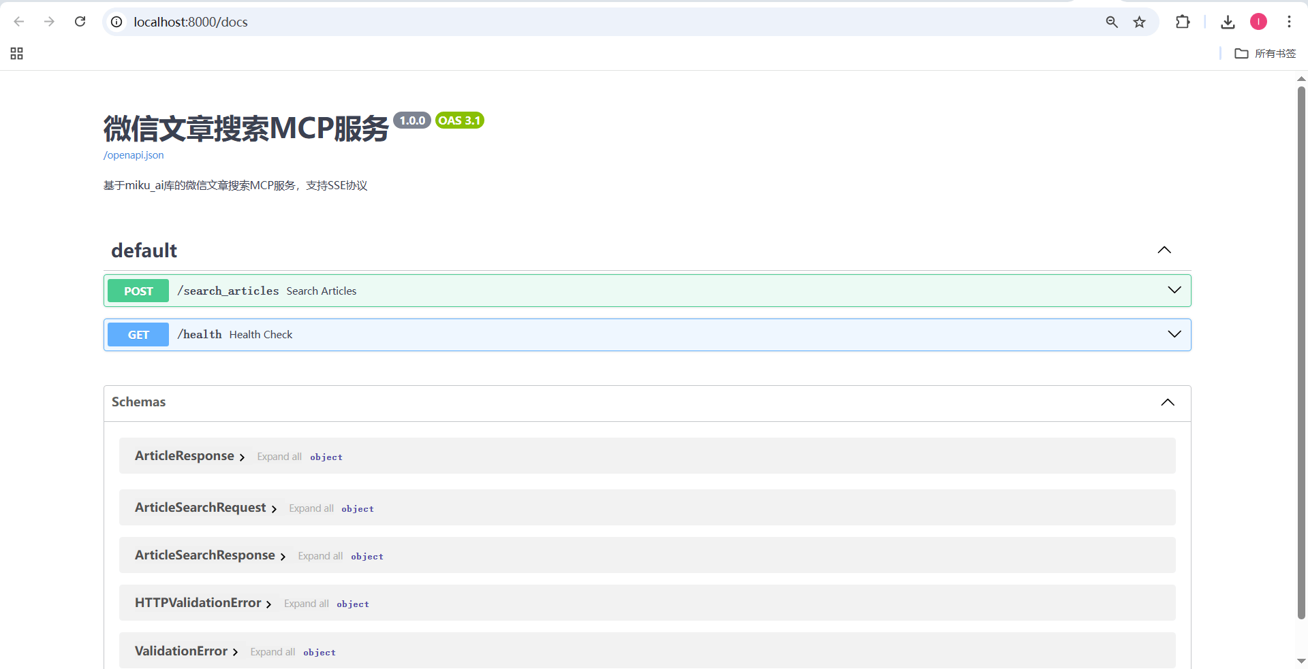Screen dimensions: 1308x669
Task: Open the /openapi.json link
Action: (134, 155)
